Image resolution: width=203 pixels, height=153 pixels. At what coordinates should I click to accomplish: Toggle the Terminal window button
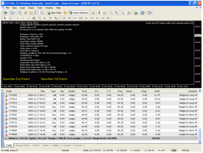pyautogui.click(x=36, y=13)
